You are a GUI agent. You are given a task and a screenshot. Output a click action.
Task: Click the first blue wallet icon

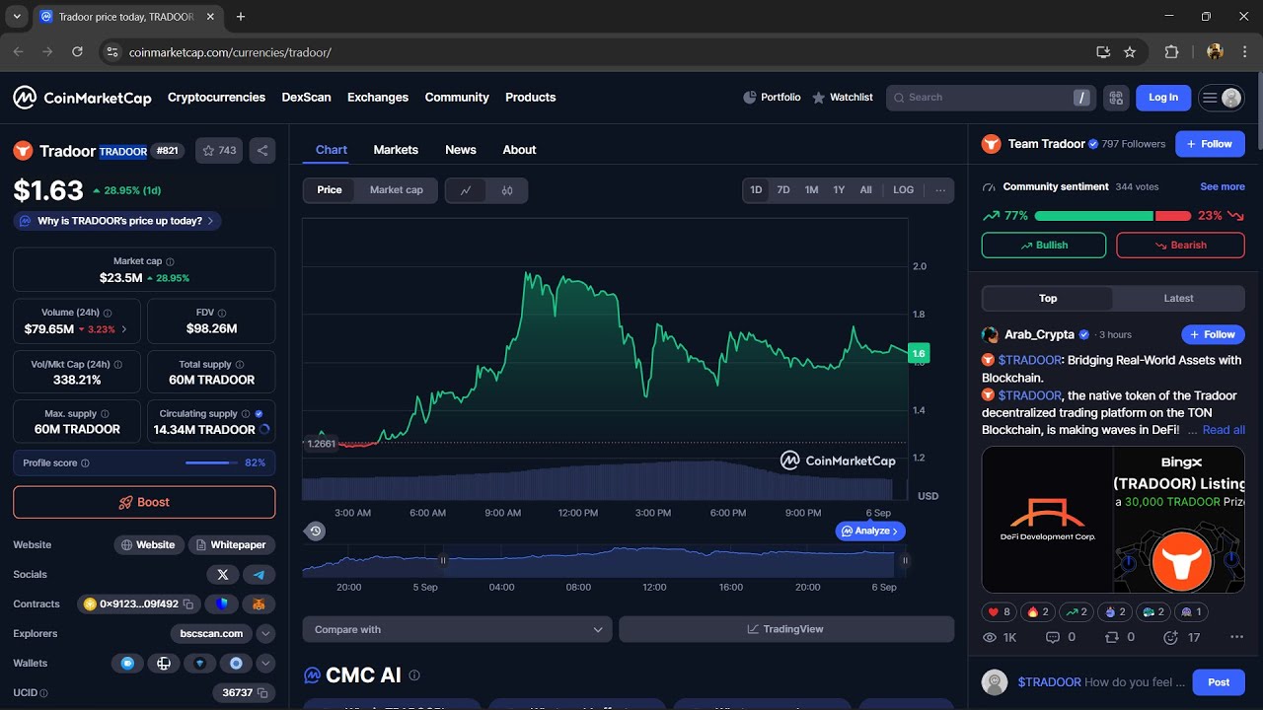(127, 663)
